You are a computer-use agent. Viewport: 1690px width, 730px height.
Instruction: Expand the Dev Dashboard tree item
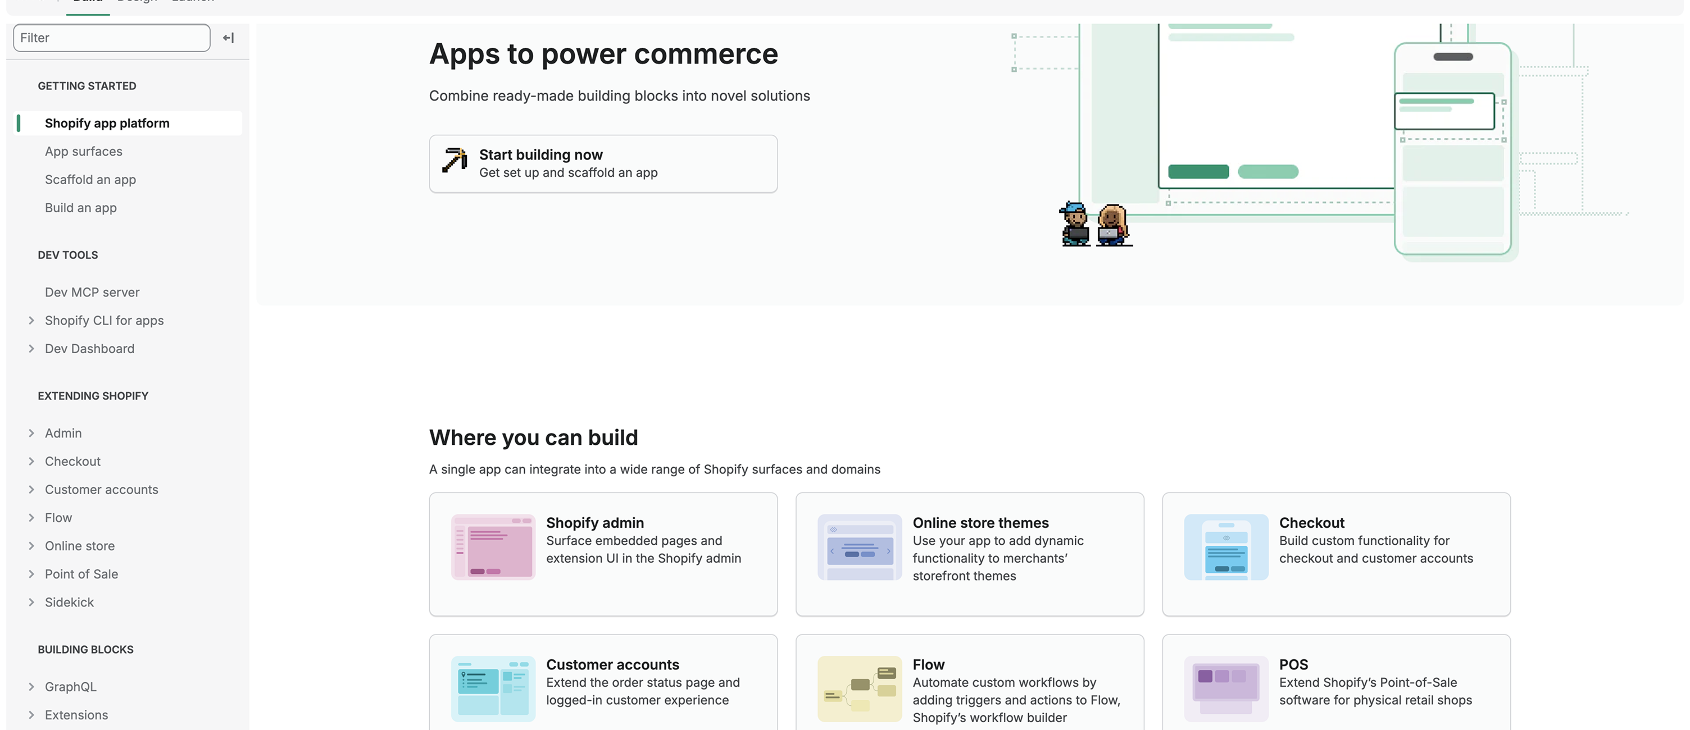click(31, 349)
